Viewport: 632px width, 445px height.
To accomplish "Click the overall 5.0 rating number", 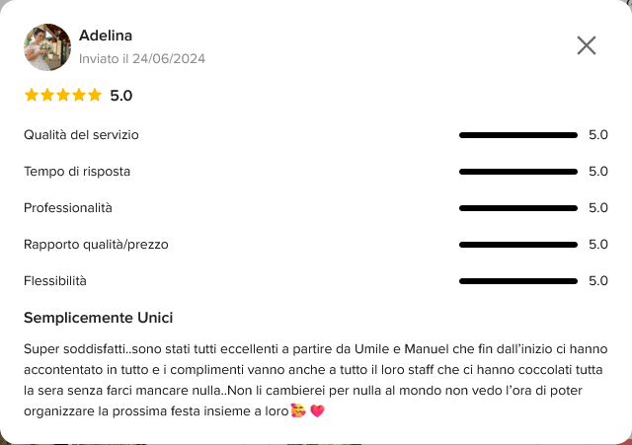I will (x=121, y=96).
